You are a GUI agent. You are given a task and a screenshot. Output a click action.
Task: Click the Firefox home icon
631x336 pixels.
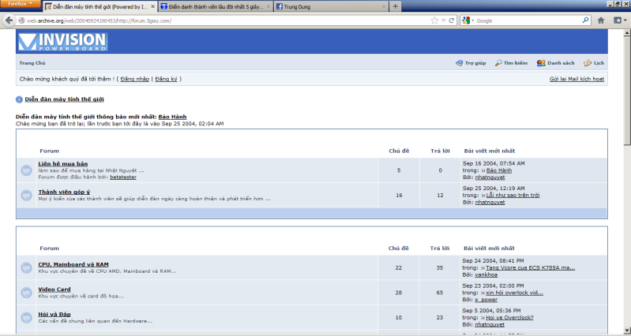coord(600,21)
